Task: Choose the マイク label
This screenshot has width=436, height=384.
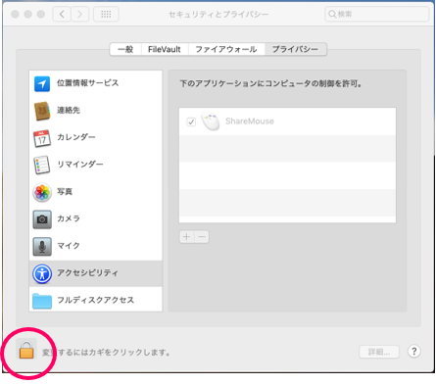Action: [69, 246]
